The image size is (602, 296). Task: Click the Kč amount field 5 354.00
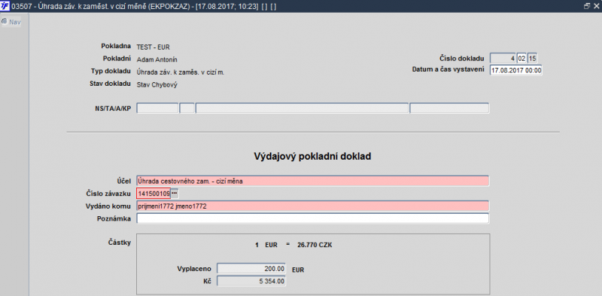click(251, 282)
